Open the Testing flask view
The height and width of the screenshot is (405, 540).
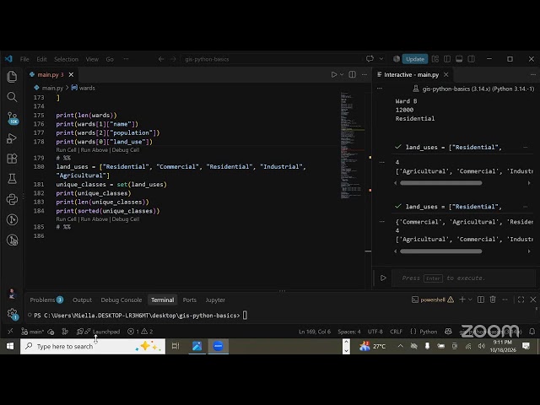click(12, 179)
